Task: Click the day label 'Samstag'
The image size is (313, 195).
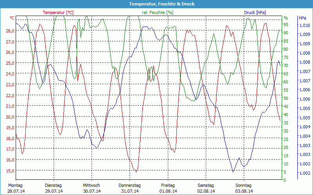Action: (x=206, y=186)
